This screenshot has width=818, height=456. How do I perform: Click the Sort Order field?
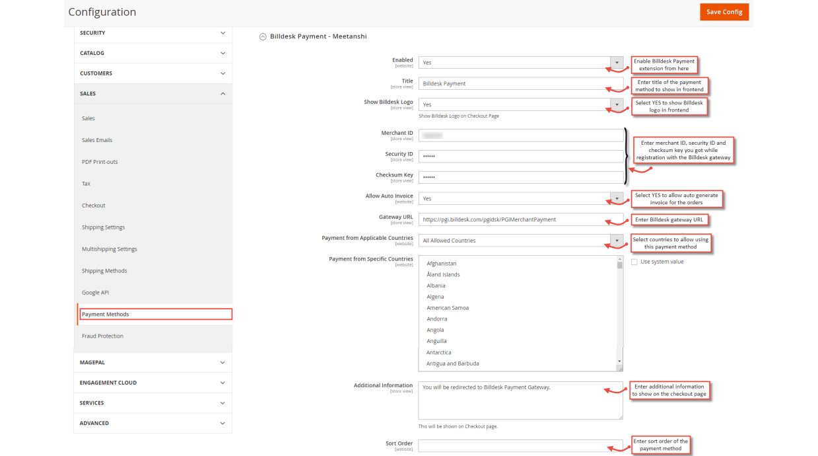click(520, 446)
